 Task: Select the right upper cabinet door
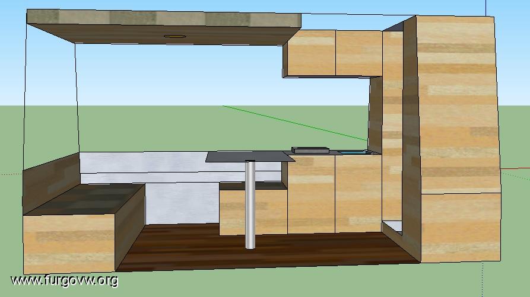[x=359, y=53]
